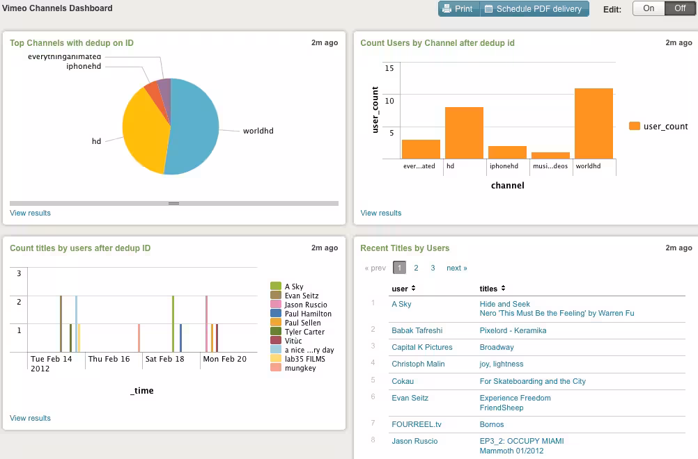Viewport: 698px width, 459px height.
Task: Click the Broadway title link
Action: [x=497, y=347]
